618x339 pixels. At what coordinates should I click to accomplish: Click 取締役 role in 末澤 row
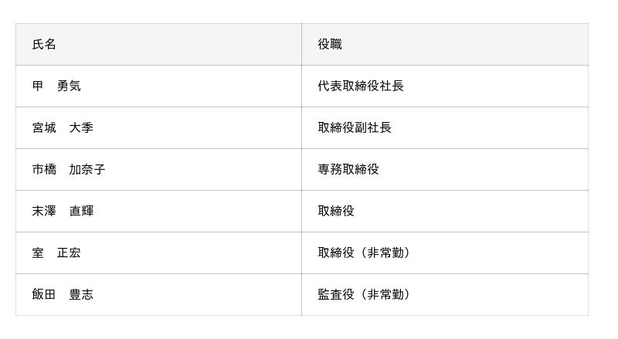336,212
